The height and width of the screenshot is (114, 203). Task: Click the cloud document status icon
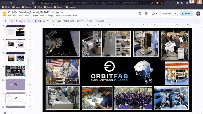pos(62,13)
